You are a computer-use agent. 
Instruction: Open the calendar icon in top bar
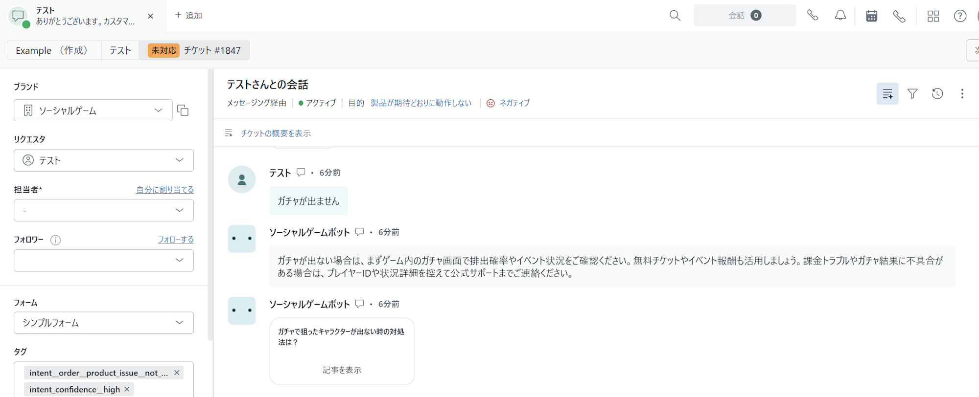[871, 16]
